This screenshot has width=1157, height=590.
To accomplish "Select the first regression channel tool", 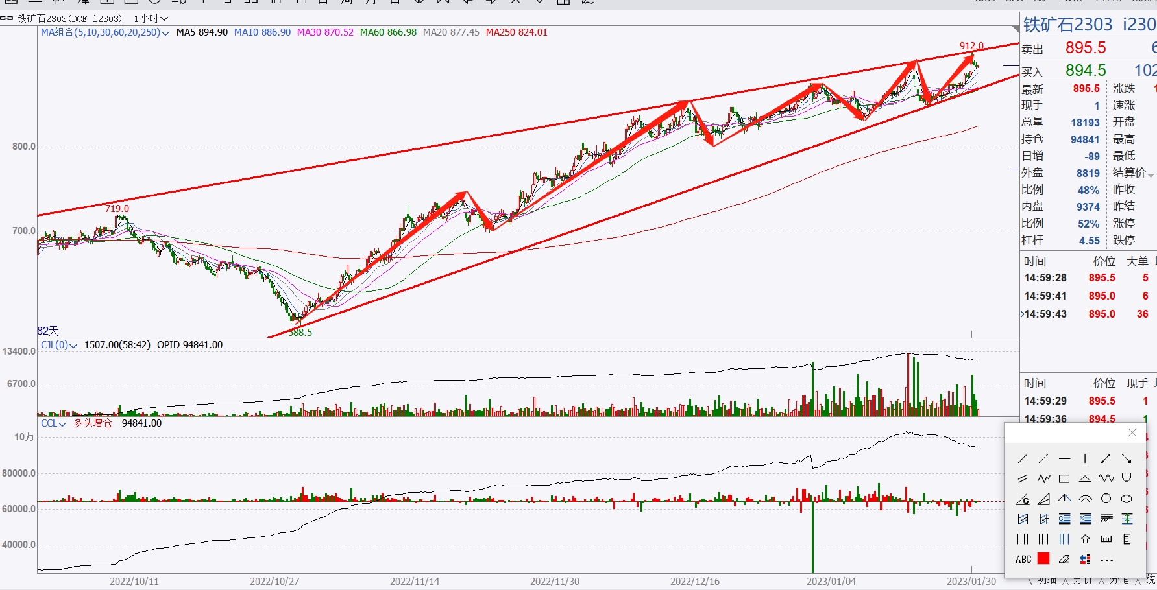I will coord(1023,519).
